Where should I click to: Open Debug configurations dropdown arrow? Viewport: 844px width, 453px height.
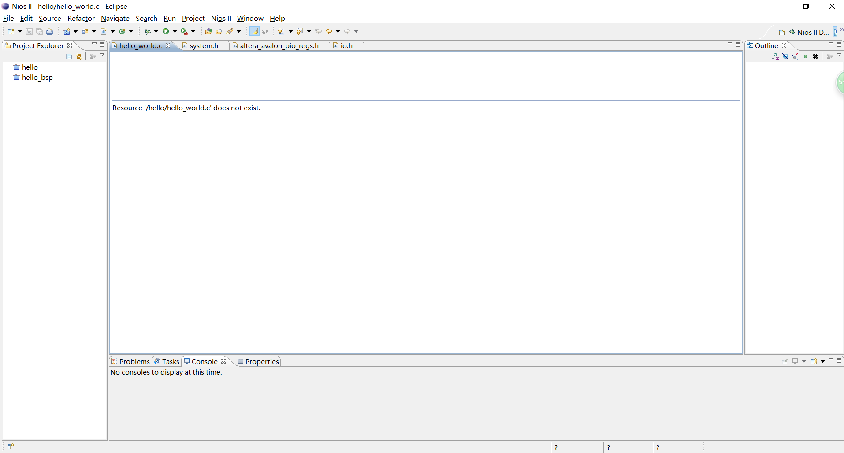pyautogui.click(x=156, y=31)
